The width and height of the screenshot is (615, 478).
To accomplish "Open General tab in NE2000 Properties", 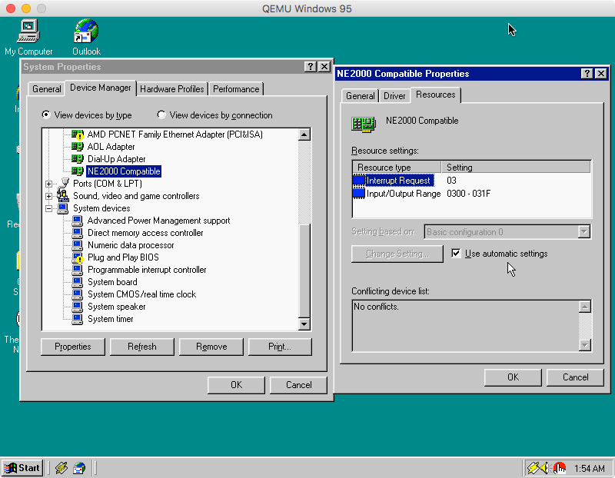I will coord(360,96).
